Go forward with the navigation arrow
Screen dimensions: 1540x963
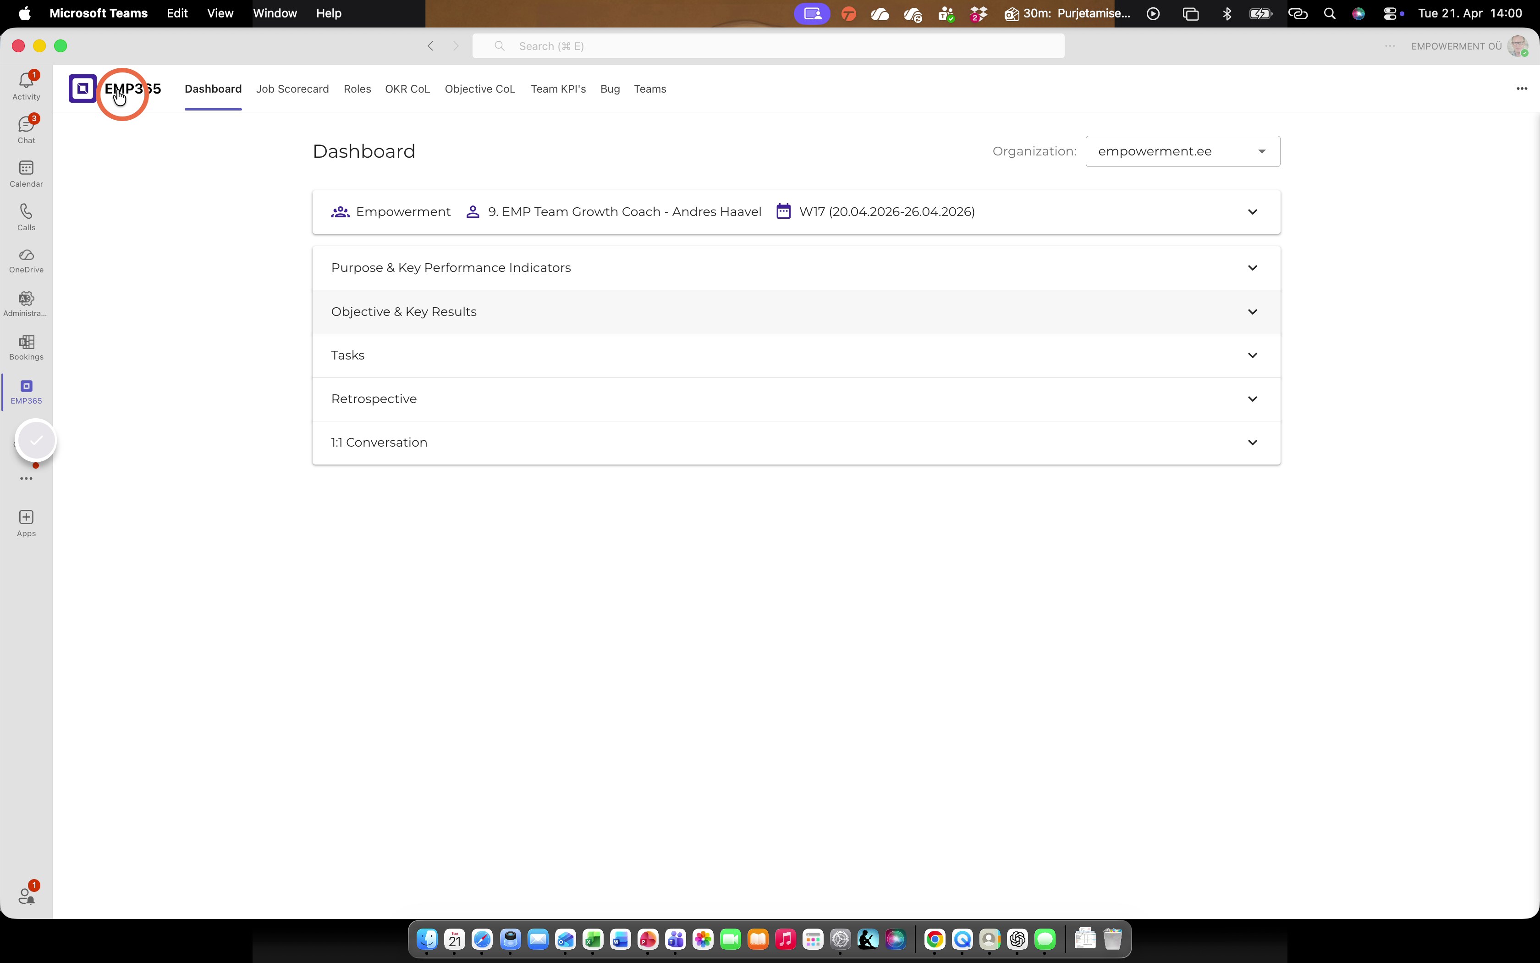tap(456, 46)
